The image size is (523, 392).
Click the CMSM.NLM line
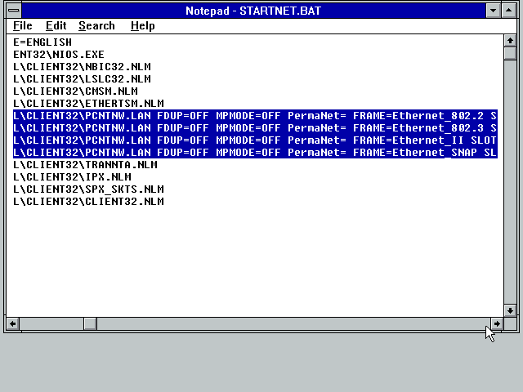[75, 91]
